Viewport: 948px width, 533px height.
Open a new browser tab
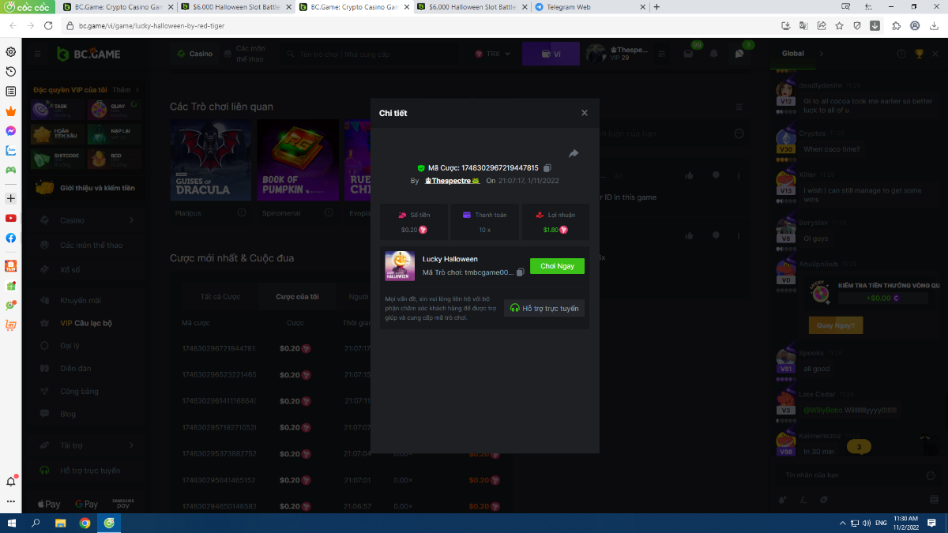656,7
